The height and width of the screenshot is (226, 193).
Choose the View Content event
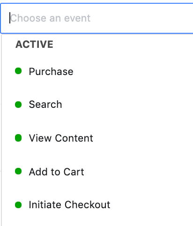pyautogui.click(x=61, y=138)
